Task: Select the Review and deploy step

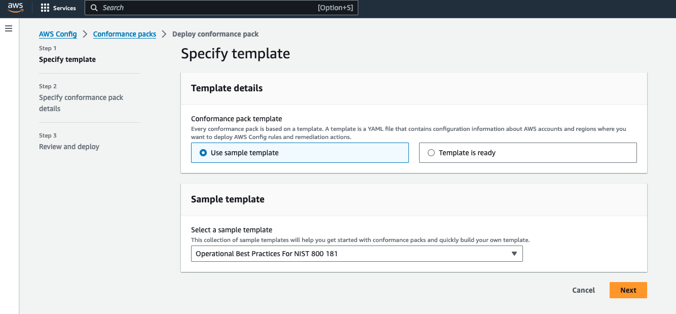Action: (x=69, y=147)
